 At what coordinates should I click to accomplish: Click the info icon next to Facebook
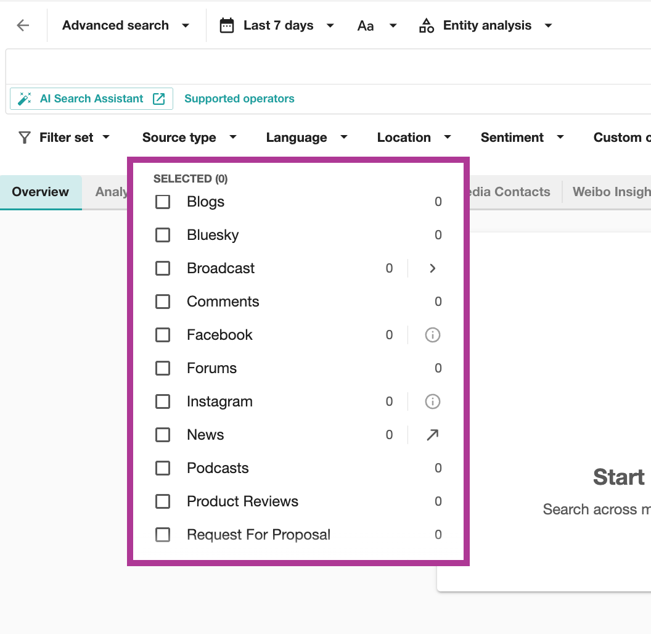pos(432,335)
